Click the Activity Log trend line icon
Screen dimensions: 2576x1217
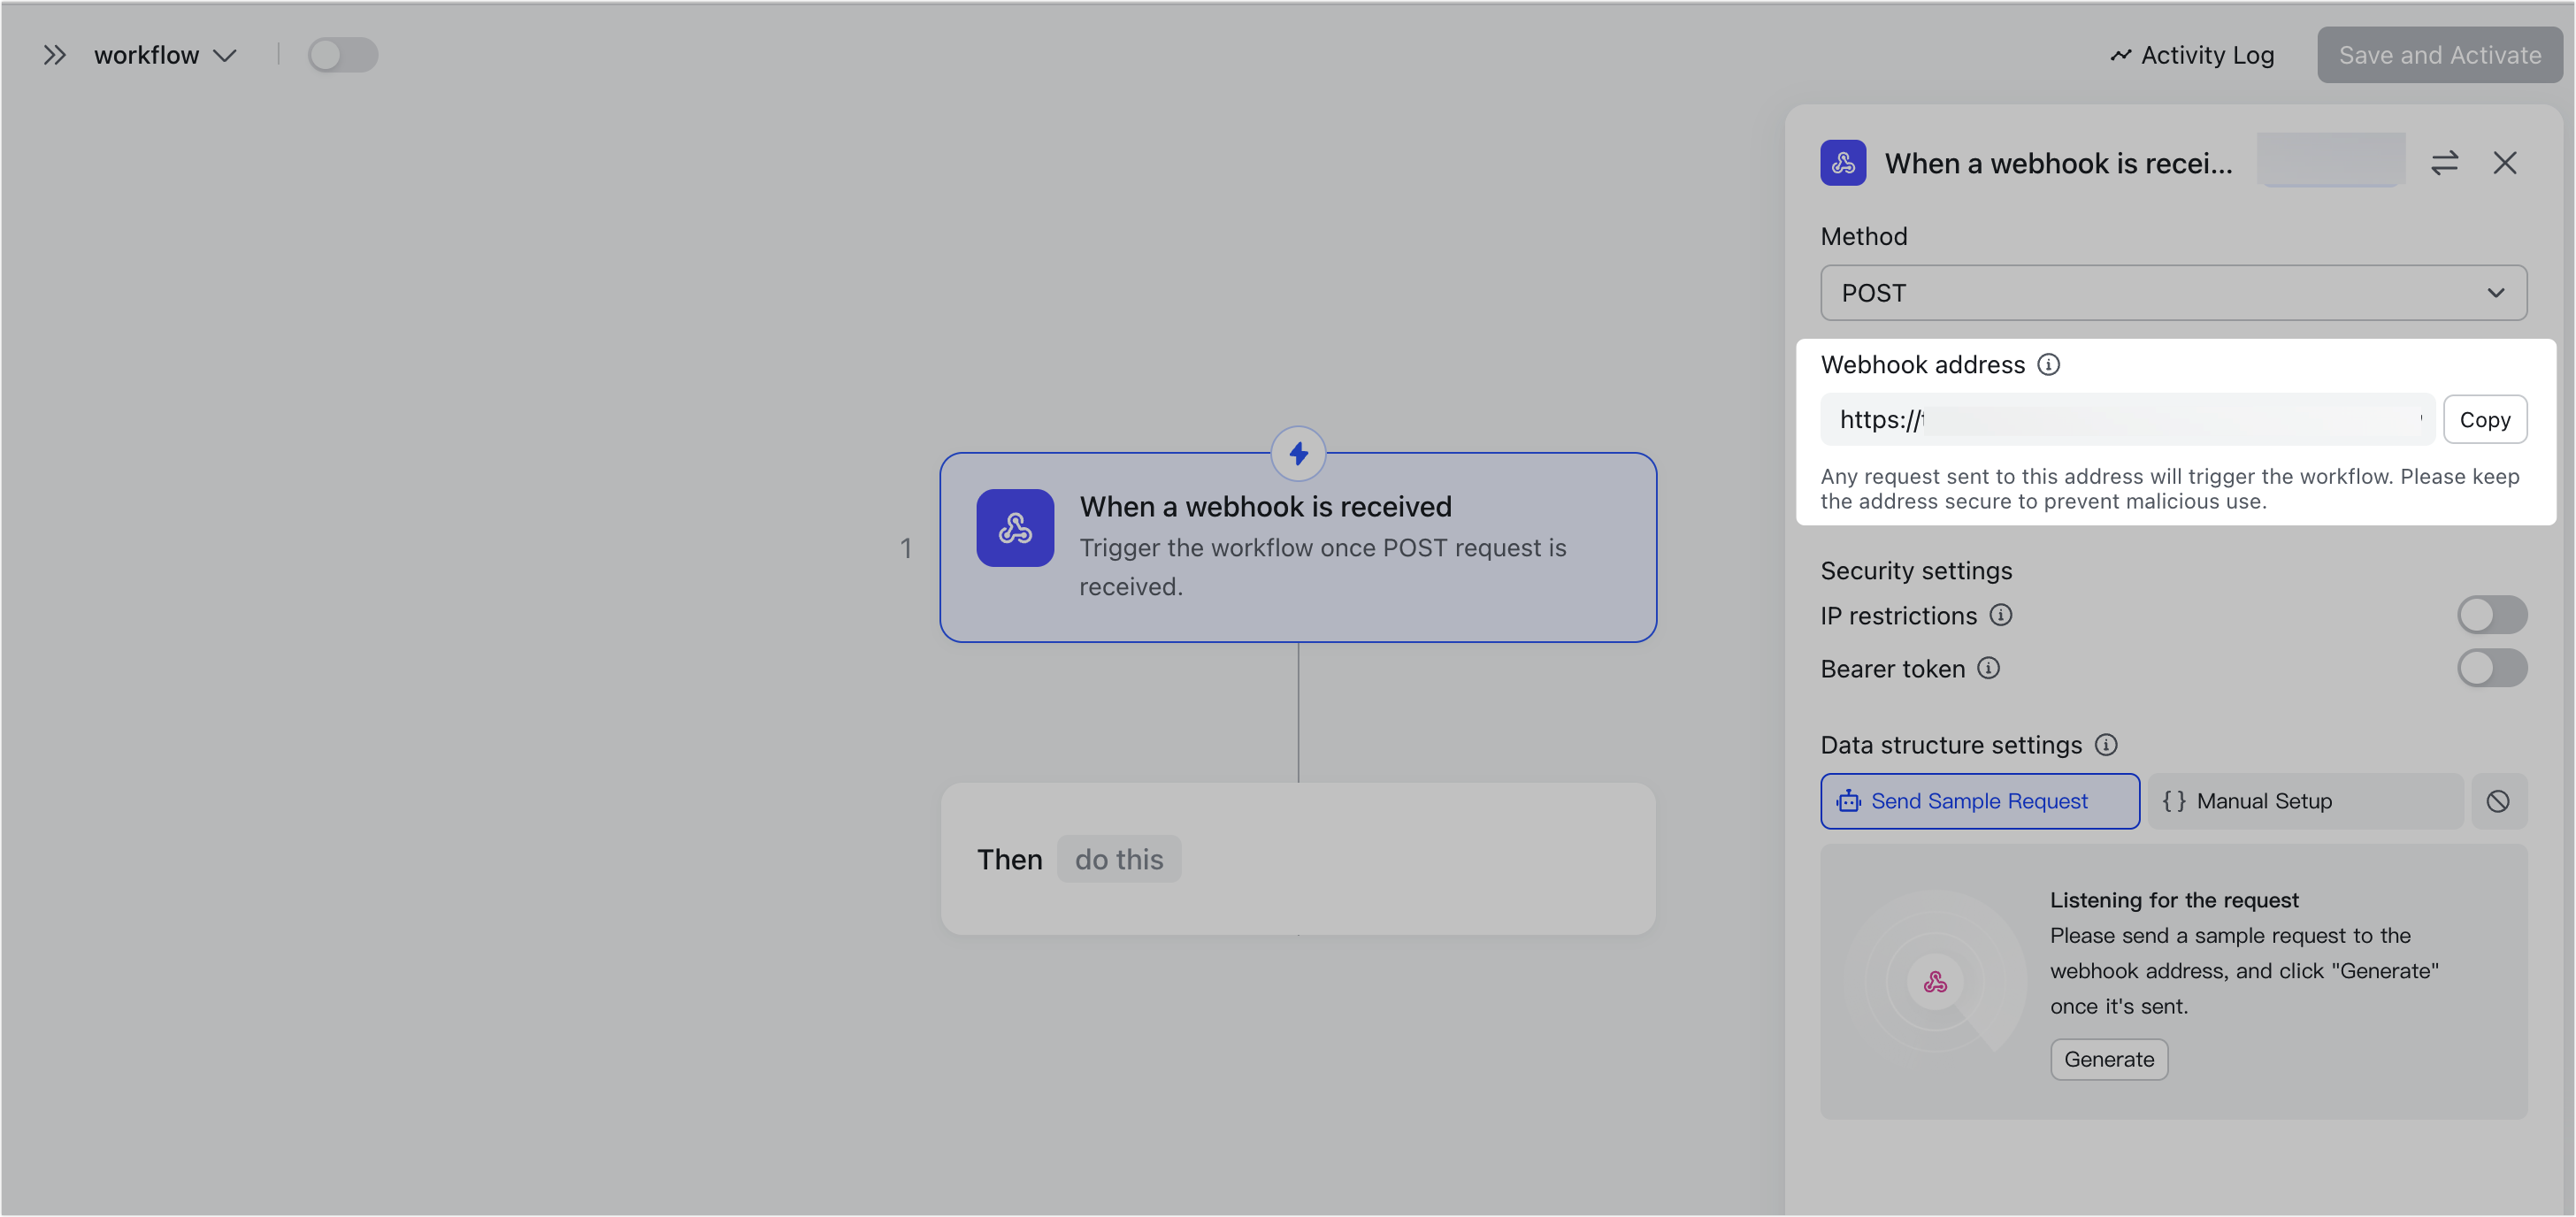click(x=2120, y=55)
